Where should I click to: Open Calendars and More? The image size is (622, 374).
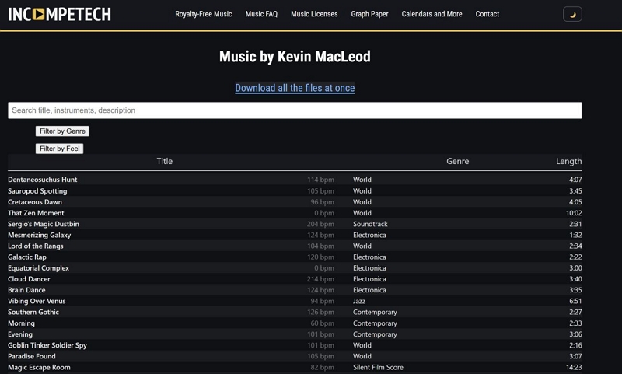point(432,14)
